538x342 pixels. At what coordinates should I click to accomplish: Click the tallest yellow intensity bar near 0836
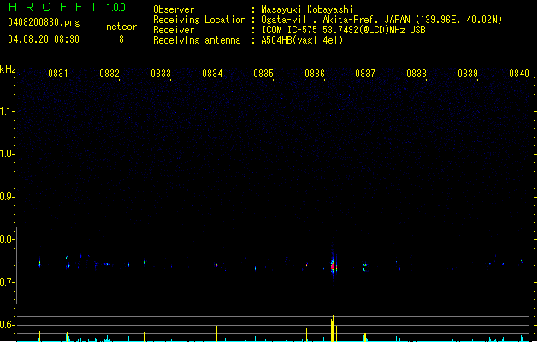(333, 328)
